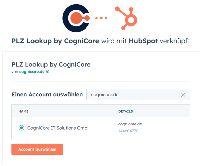The width and height of the screenshot is (201, 166).
Task: Clear the account search with the X
Action: point(183,95)
